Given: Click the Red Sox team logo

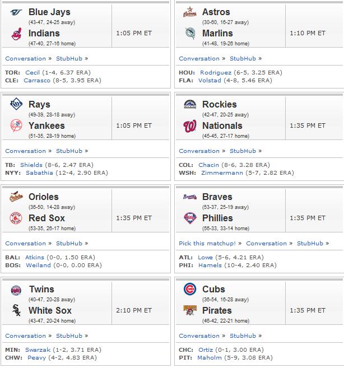Looking at the screenshot, I should click(16, 218).
